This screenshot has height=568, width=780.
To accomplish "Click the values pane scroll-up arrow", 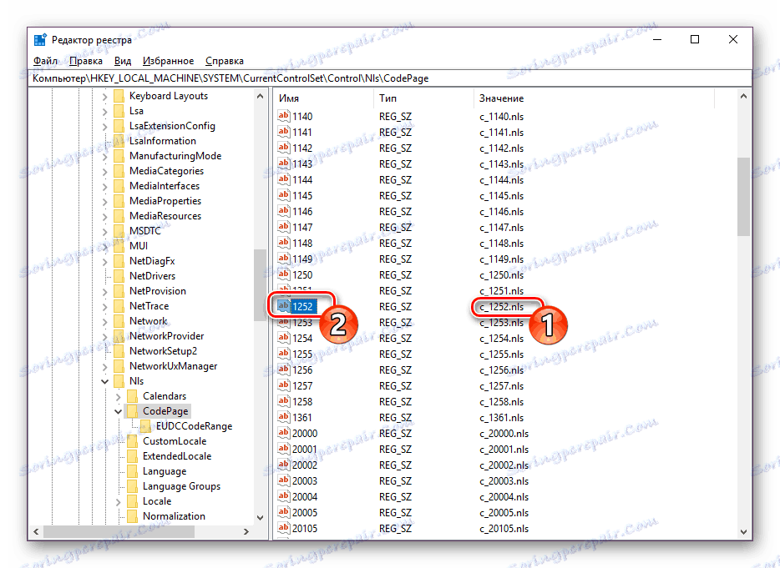I will 743,96.
